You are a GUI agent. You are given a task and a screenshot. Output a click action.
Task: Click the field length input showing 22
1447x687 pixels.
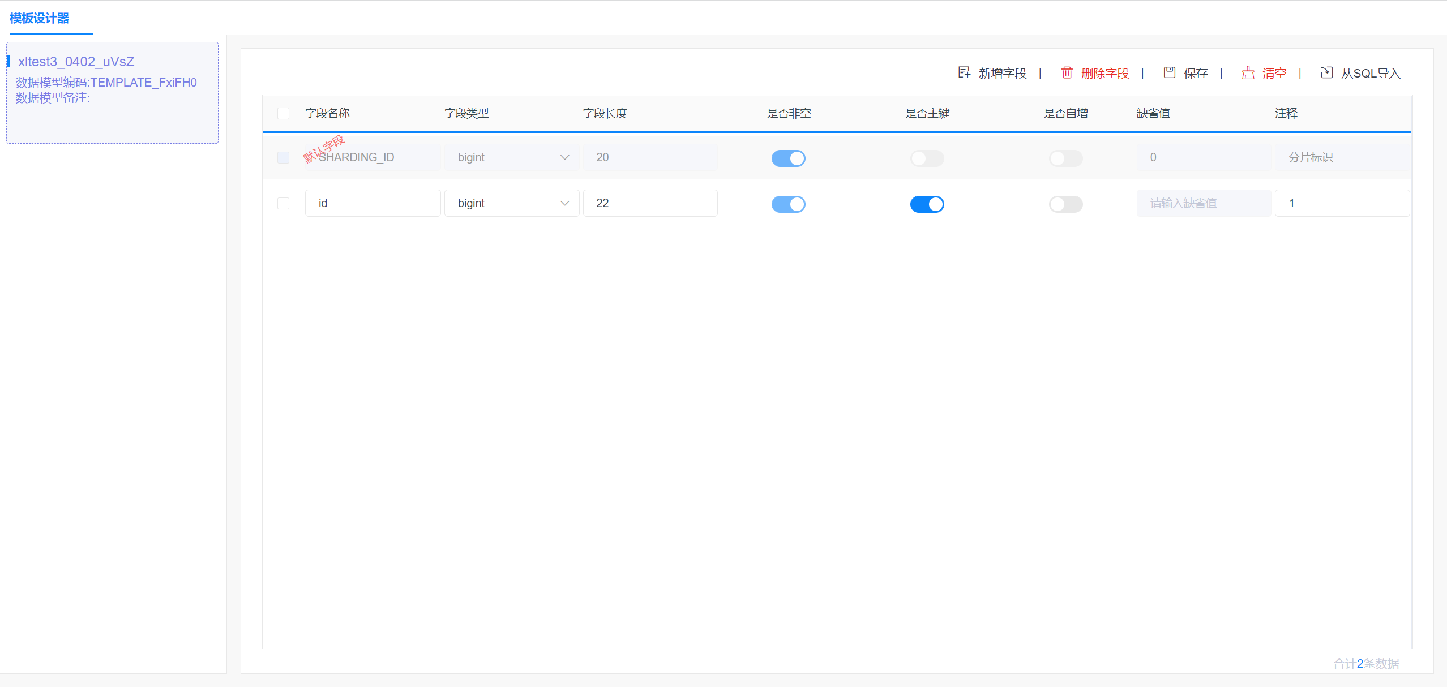coord(650,203)
